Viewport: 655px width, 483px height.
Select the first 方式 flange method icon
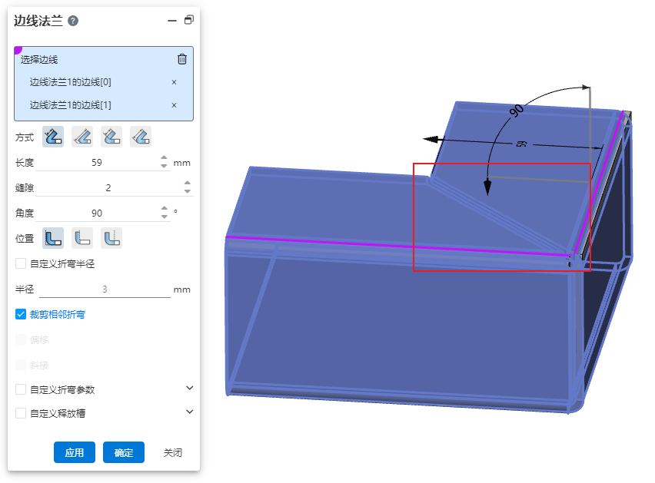(x=53, y=137)
